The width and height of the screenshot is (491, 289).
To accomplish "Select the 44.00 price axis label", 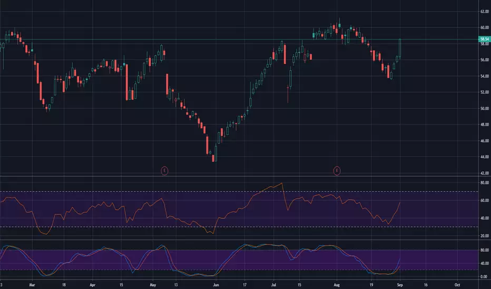I will [x=485, y=157].
